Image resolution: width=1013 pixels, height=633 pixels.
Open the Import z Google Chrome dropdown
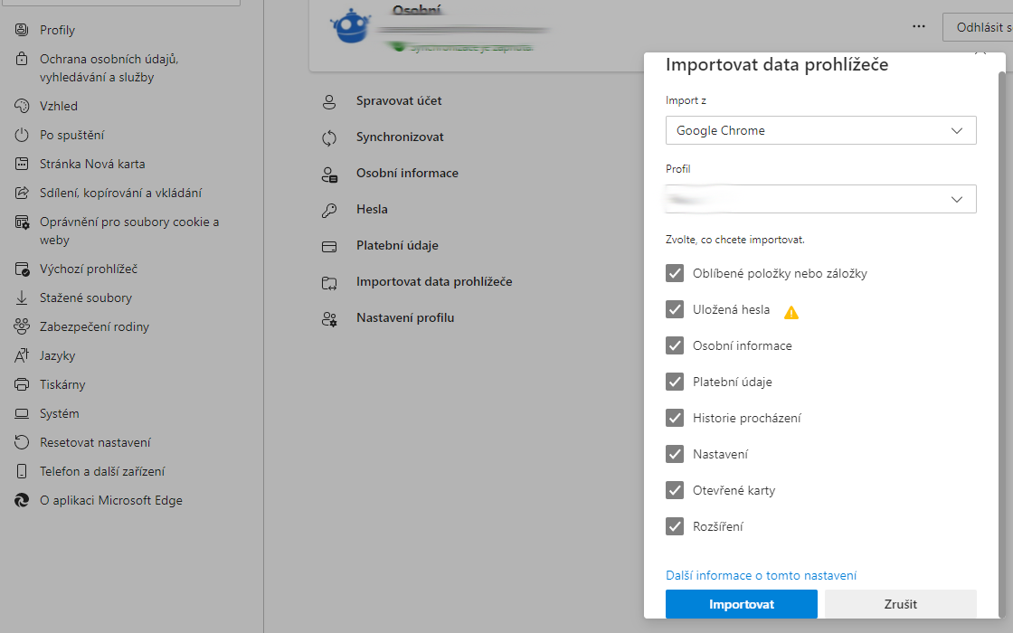pyautogui.click(x=820, y=130)
